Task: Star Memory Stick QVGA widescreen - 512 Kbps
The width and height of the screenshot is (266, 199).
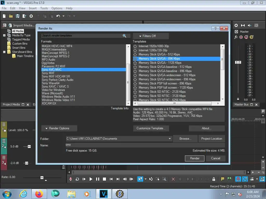Action: click(135, 75)
